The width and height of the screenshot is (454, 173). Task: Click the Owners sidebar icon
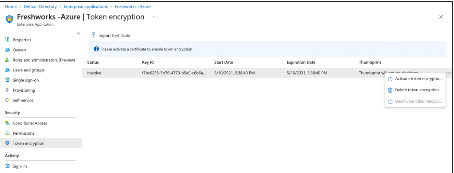pyautogui.click(x=7, y=50)
